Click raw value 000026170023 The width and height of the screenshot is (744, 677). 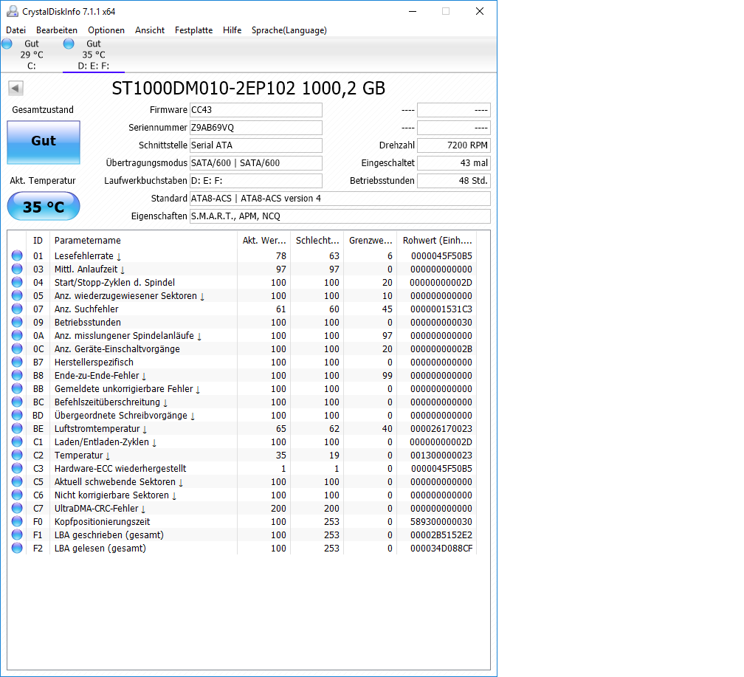pos(441,429)
